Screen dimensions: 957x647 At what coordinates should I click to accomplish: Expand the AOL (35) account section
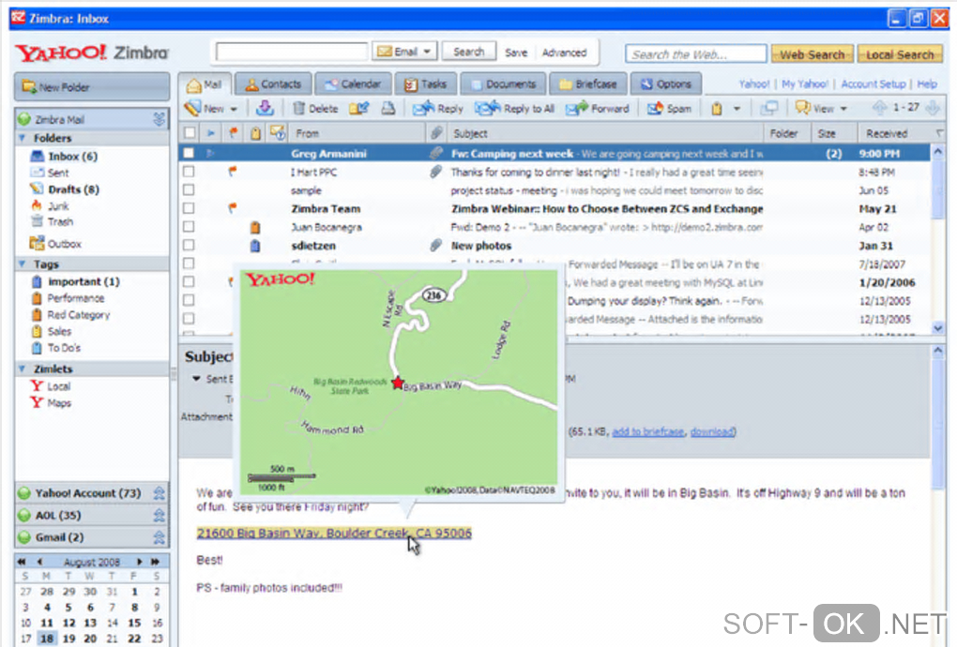tap(159, 516)
